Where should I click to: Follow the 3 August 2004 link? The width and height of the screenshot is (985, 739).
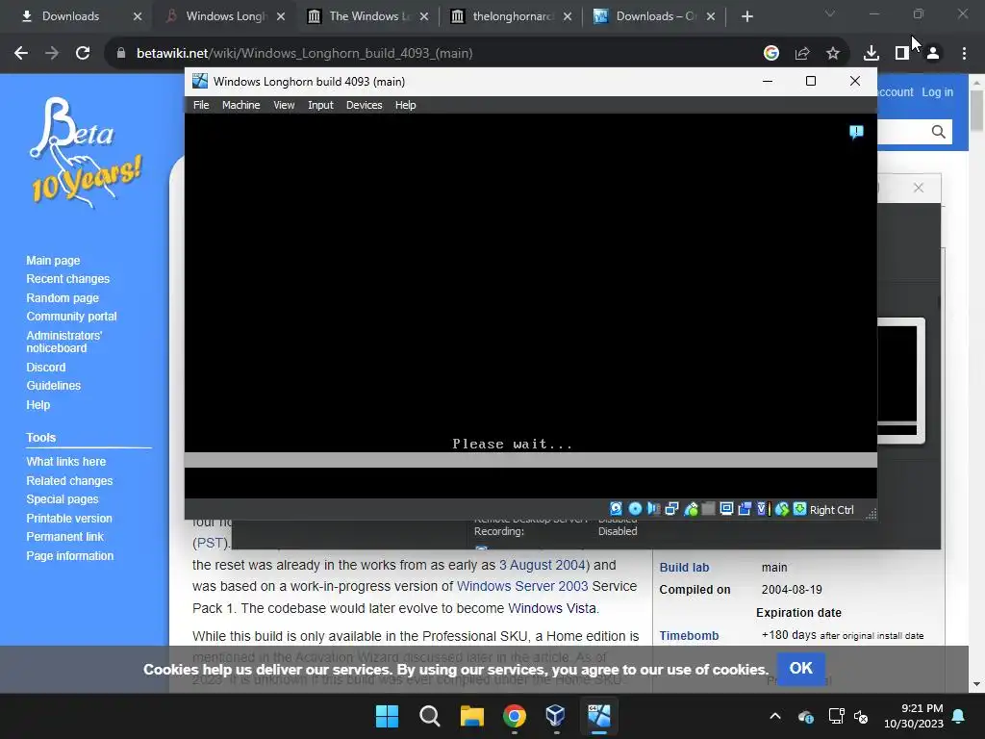(543, 565)
